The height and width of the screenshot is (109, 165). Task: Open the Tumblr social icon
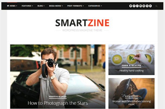[x=147, y=6]
